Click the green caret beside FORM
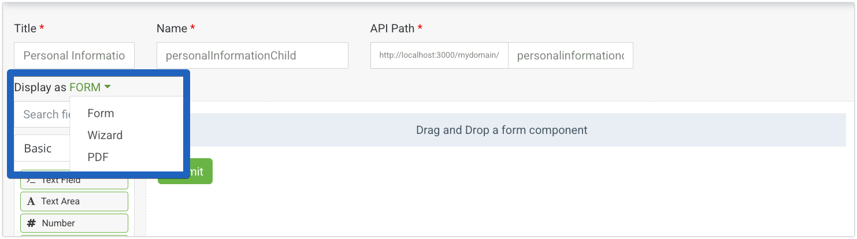 coord(107,87)
